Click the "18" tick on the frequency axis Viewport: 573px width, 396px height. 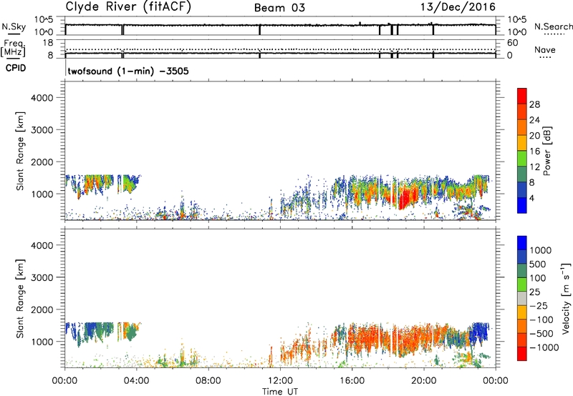(48, 43)
